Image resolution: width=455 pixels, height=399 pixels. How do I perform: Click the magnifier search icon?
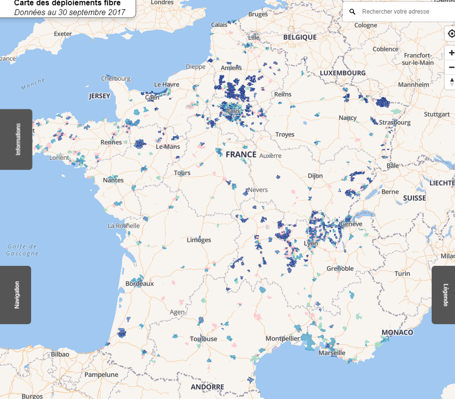352,11
